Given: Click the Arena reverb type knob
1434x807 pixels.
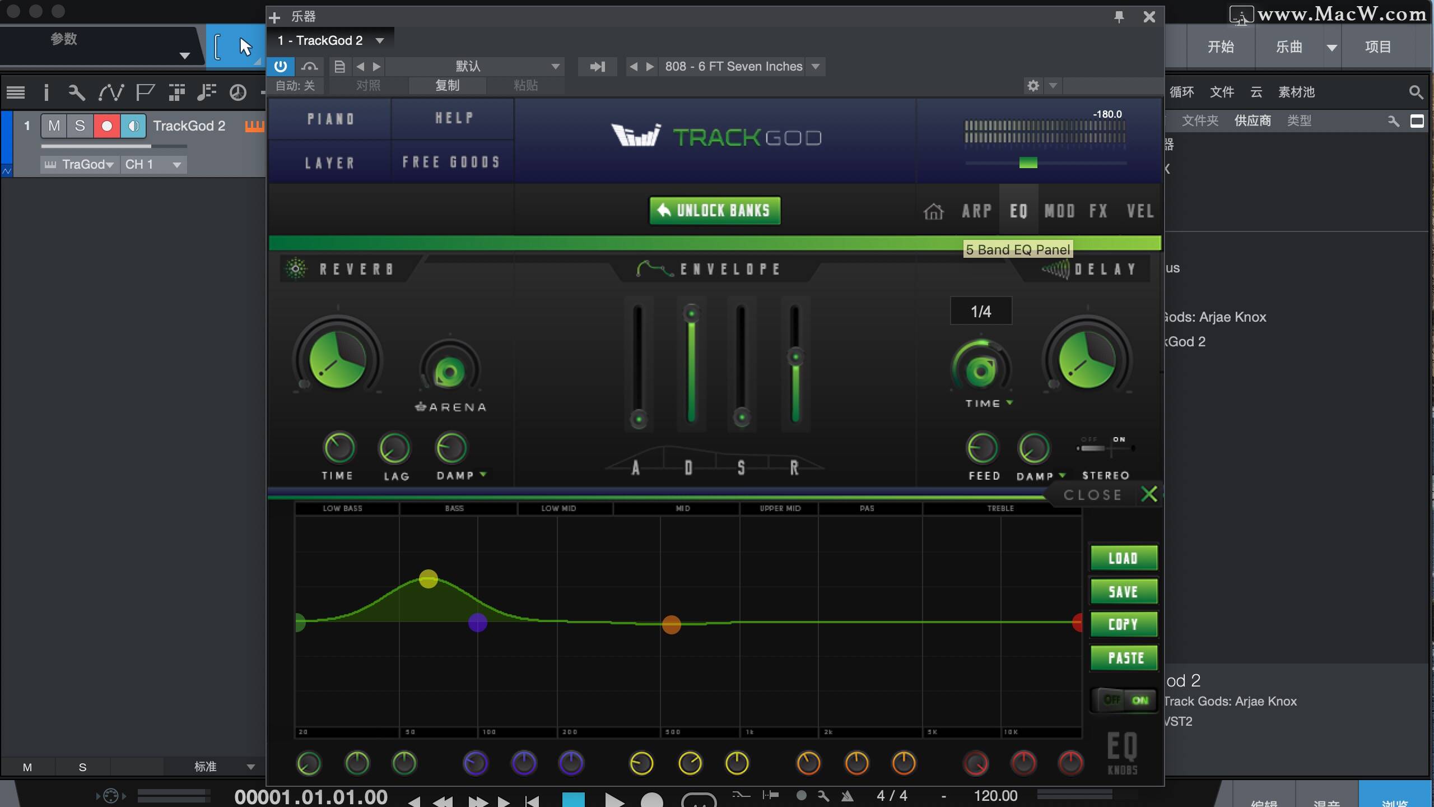Looking at the screenshot, I should 449,371.
